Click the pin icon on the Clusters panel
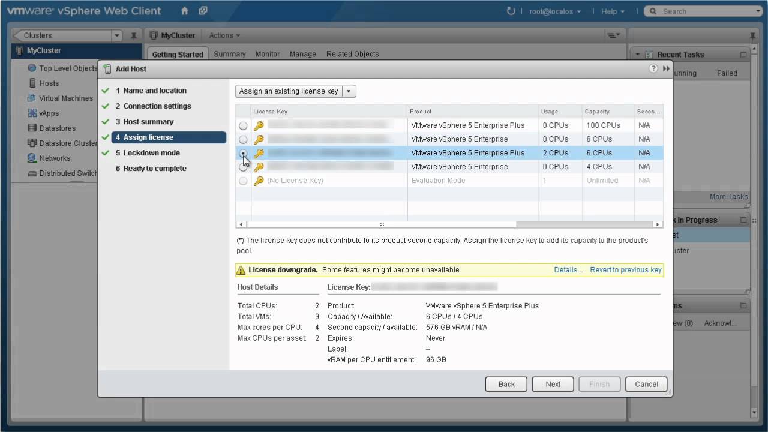Viewport: 768px width, 432px height. 133,35
